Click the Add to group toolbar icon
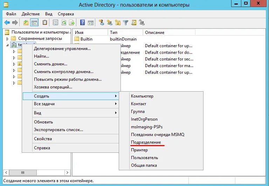 pos(142,22)
